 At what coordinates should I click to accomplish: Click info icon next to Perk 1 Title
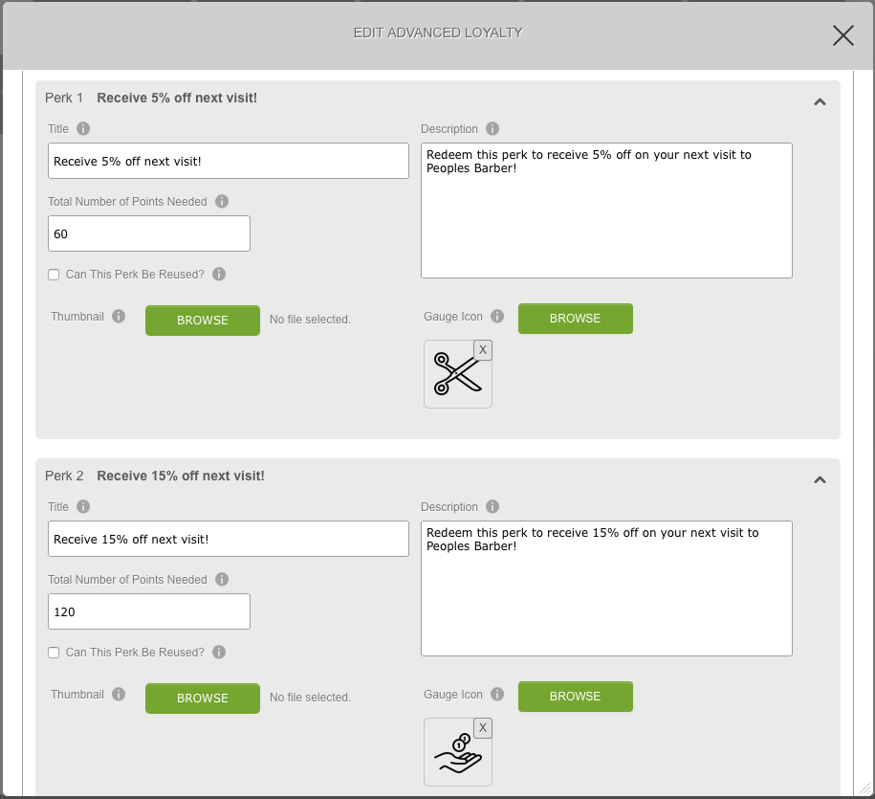83,129
